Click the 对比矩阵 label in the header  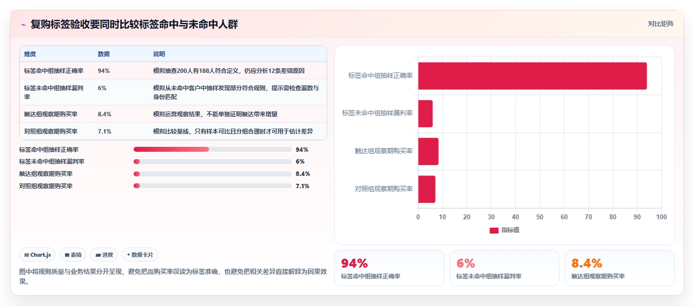click(x=660, y=24)
